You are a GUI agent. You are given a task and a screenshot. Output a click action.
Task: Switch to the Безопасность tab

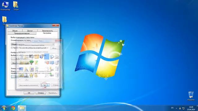point(47,31)
